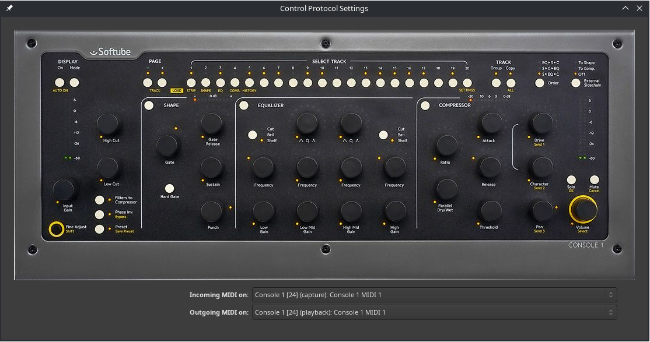Image resolution: width=650 pixels, height=342 pixels.
Task: Click the Threshold knob
Action: [490, 211]
